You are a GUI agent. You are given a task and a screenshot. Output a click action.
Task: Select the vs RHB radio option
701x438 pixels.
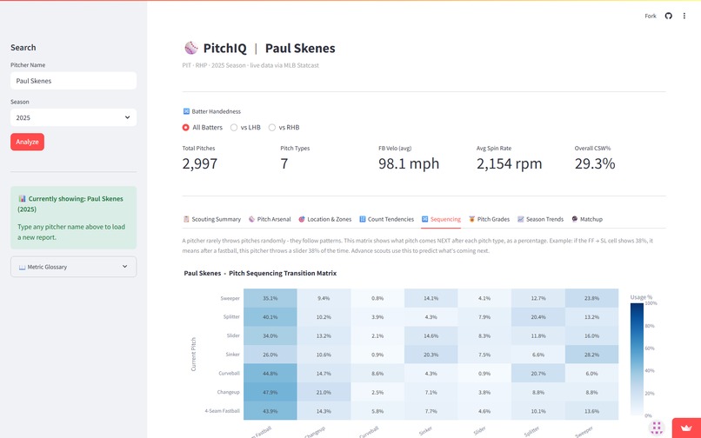click(x=284, y=128)
